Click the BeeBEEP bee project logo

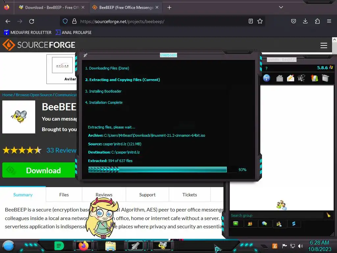pyautogui.click(x=19, y=117)
